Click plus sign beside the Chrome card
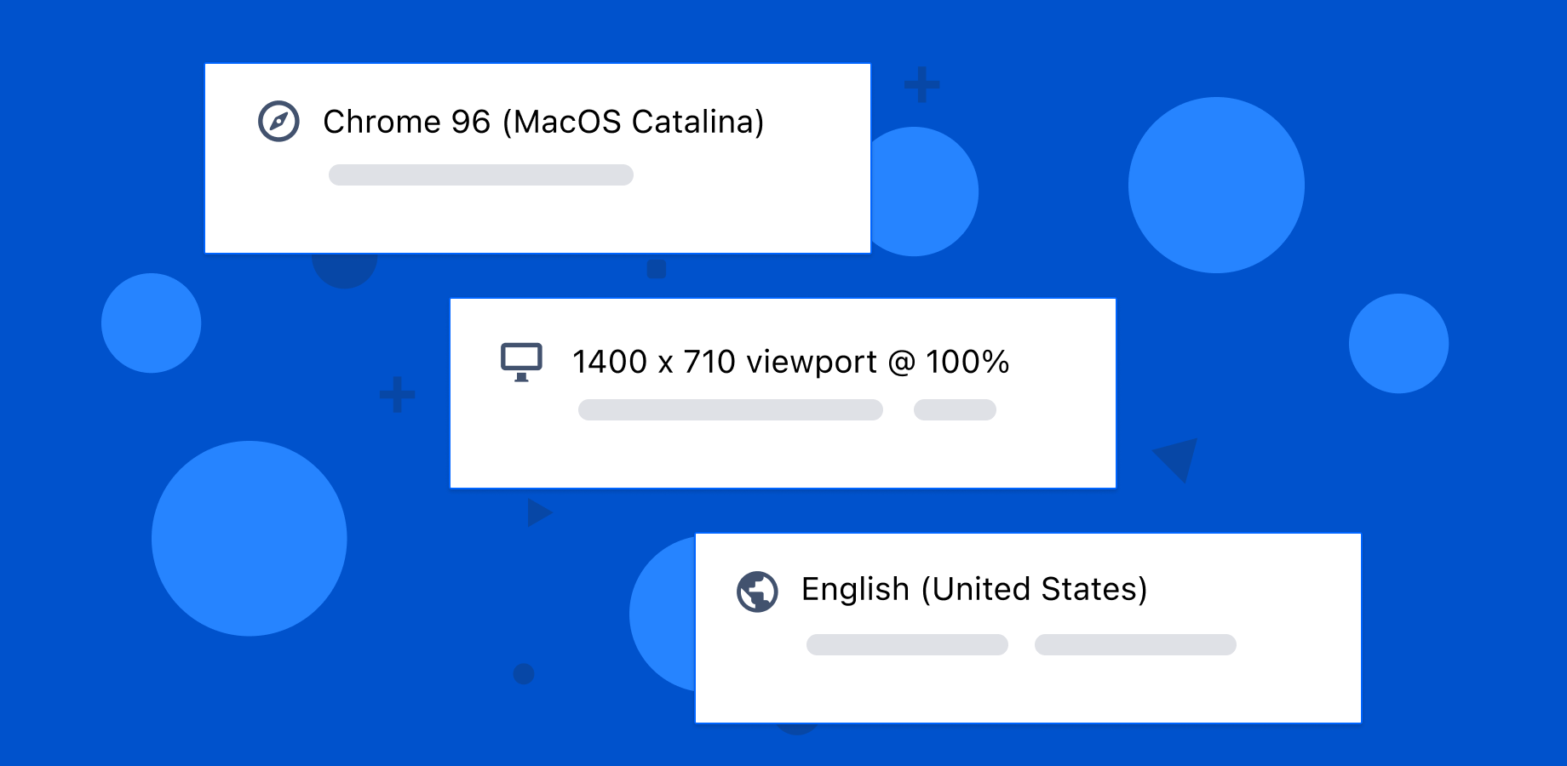This screenshot has height=766, width=1567. pyautogui.click(x=921, y=85)
